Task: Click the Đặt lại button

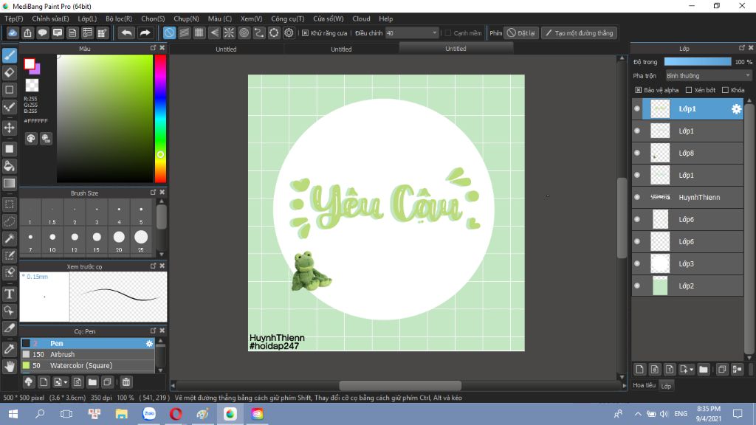Action: click(x=521, y=33)
